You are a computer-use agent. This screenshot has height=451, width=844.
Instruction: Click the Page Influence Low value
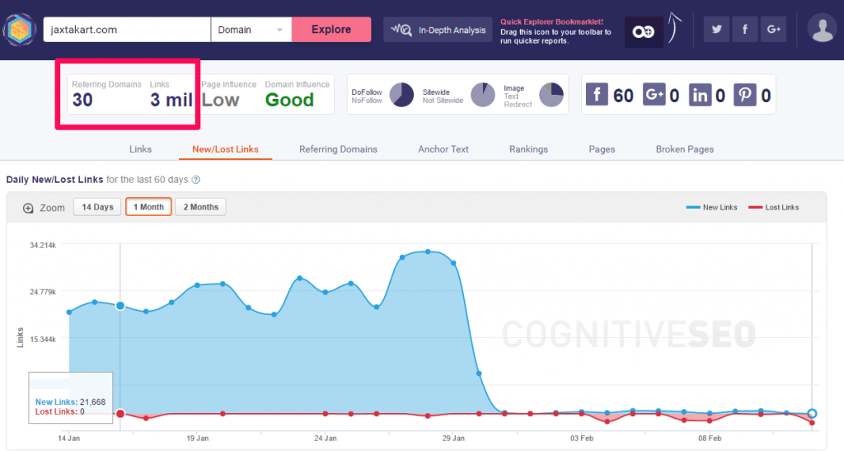[220, 100]
